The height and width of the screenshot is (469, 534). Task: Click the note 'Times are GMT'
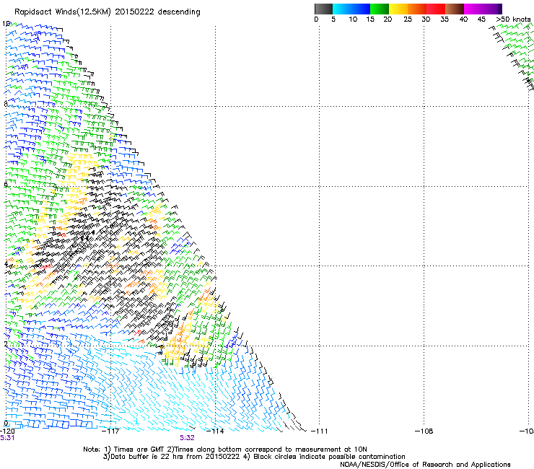pyautogui.click(x=139, y=450)
